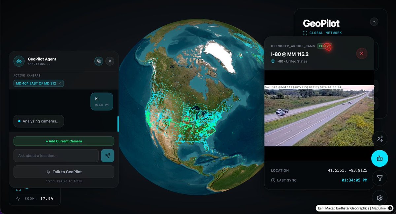The image size is (396, 214).
Task: Open the I-80 live camera image
Action: (319, 115)
